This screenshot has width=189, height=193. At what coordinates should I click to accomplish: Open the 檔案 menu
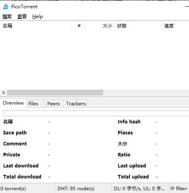point(7,17)
